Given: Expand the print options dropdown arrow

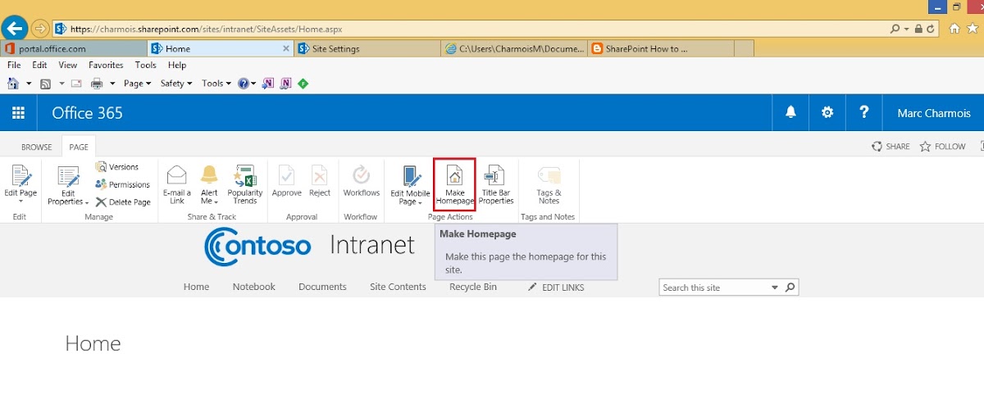Looking at the screenshot, I should [112, 84].
